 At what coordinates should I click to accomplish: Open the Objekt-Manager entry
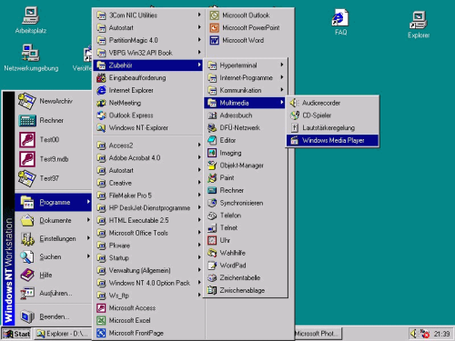(x=245, y=165)
